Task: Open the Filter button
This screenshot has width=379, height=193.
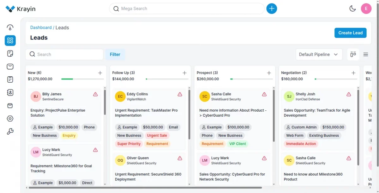Action: coord(115,54)
